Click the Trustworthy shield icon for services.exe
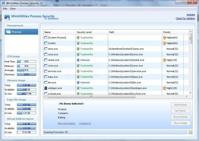Image resolution: width=199 pixels, height=141 pixels. [x=78, y=71]
